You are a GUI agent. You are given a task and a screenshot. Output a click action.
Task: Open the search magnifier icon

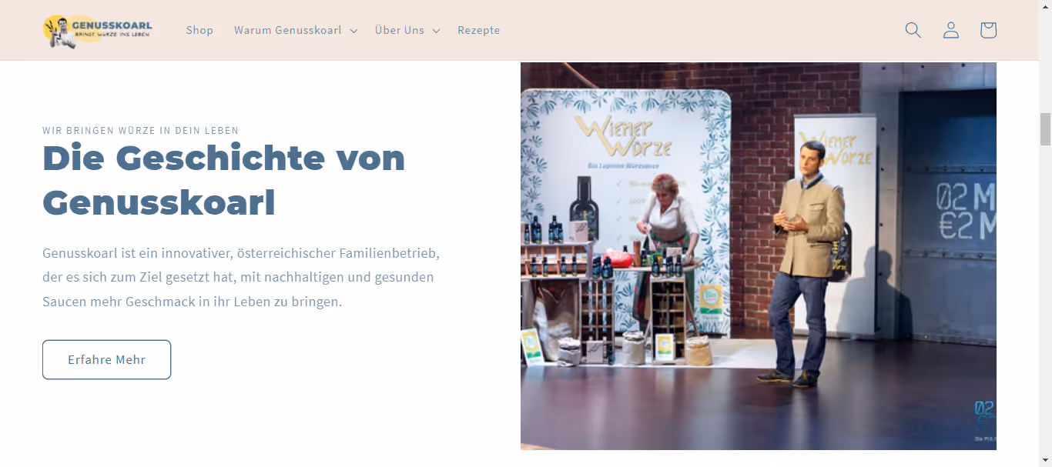(913, 30)
